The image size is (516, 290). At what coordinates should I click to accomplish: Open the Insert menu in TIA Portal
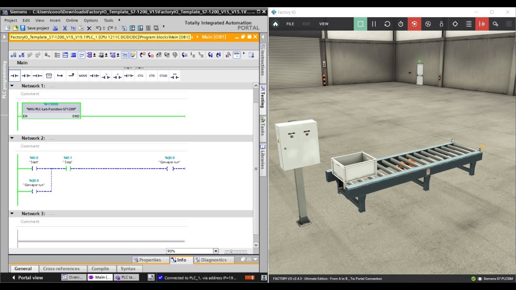pos(55,20)
